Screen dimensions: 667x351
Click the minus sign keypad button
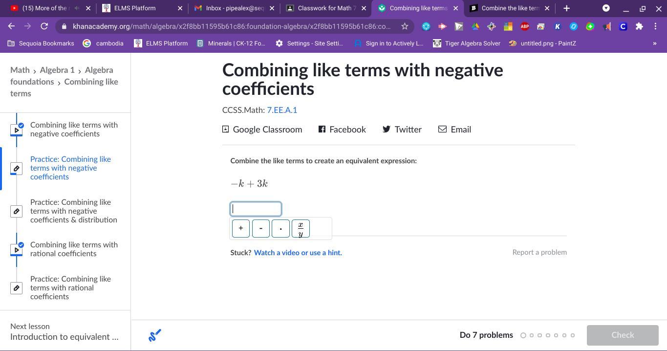point(261,228)
